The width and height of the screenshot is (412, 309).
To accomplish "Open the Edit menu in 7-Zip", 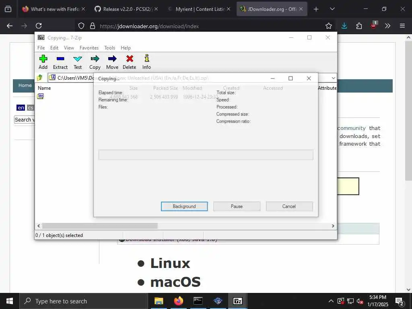I will coord(54,48).
